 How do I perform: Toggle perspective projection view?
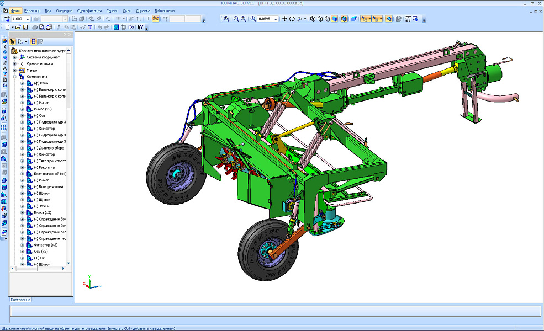pos(353,19)
